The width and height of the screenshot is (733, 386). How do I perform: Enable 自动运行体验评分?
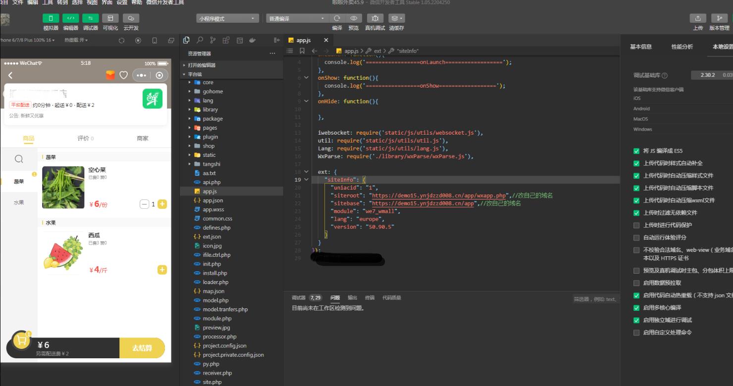pos(636,238)
